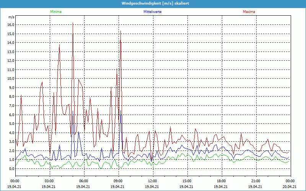Image resolution: width=306 pixels, height=191 pixels.
Task: Click the 18:00 time axis label
Action: (221, 181)
